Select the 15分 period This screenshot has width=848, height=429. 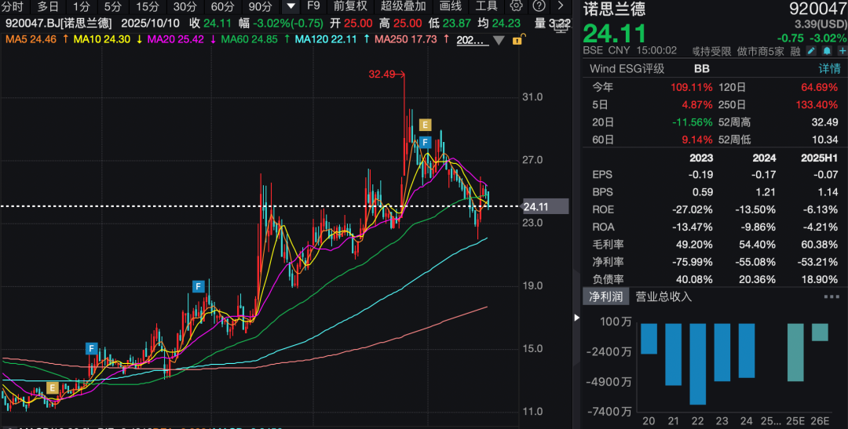click(147, 6)
